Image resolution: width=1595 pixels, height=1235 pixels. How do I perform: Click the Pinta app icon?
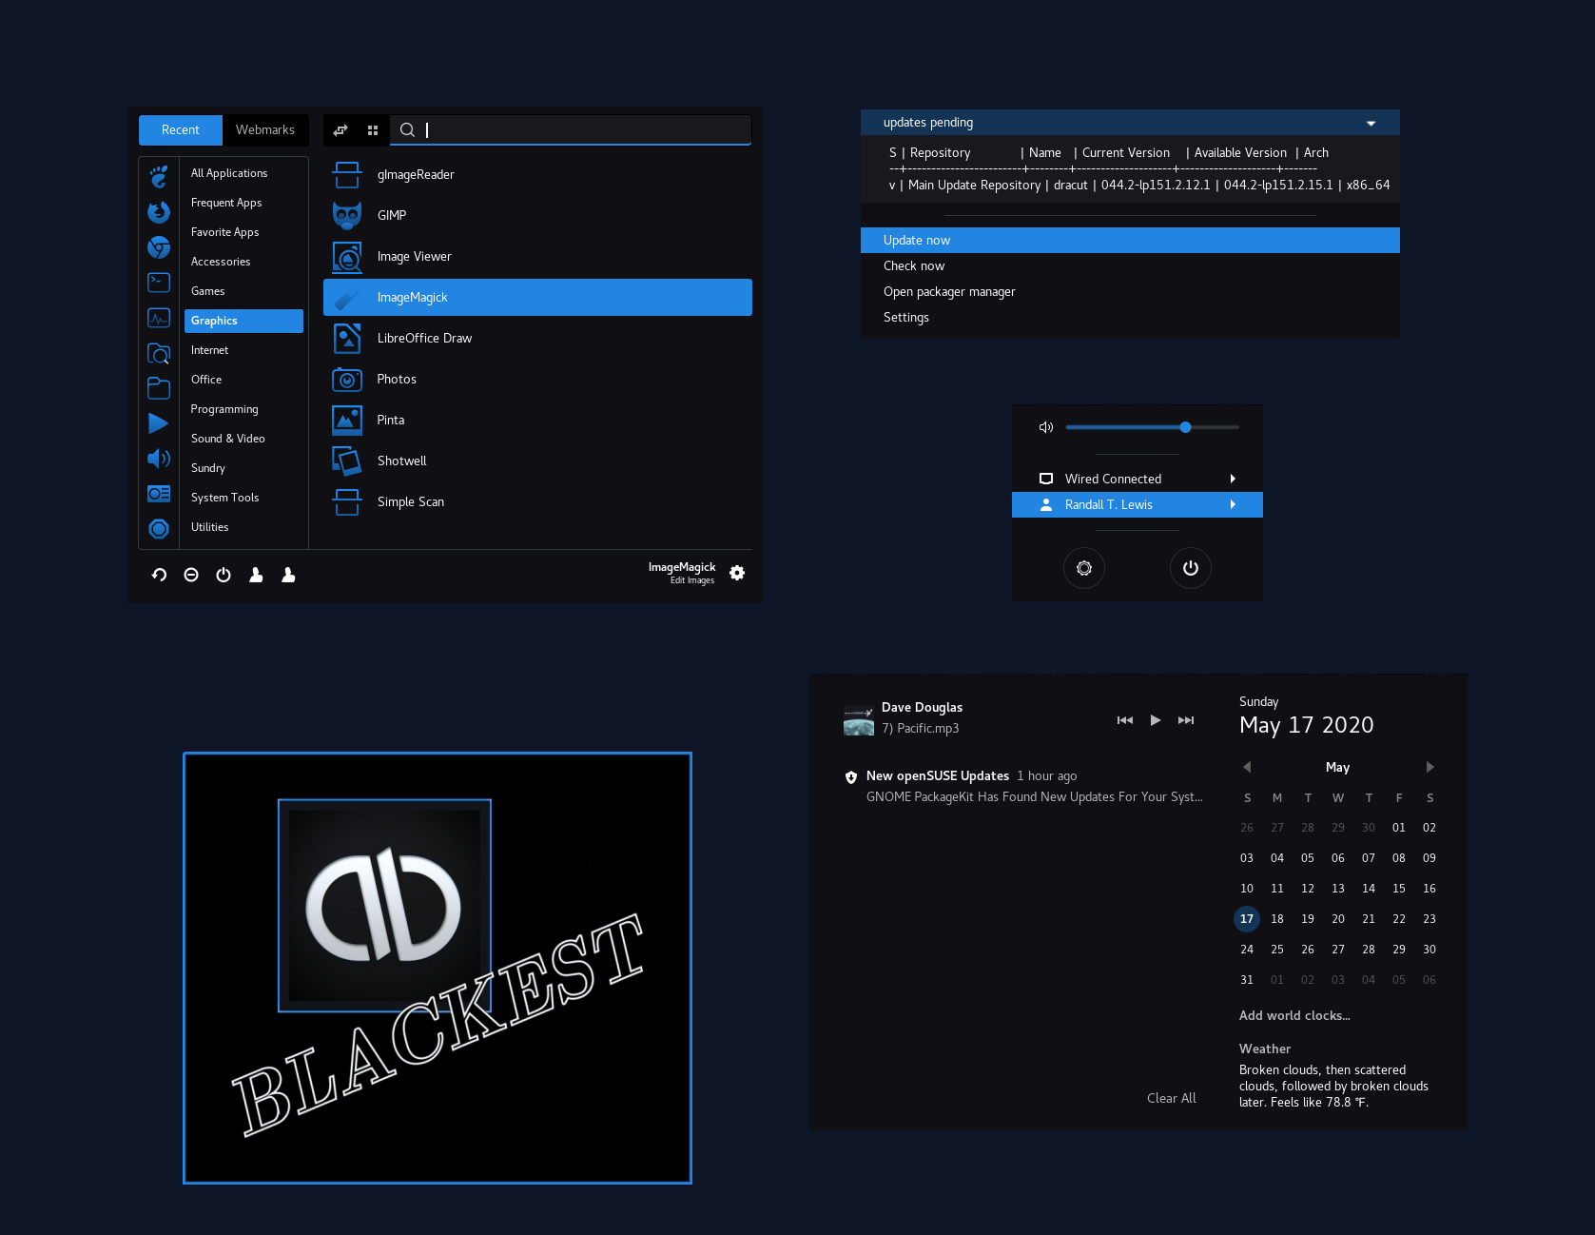click(347, 421)
